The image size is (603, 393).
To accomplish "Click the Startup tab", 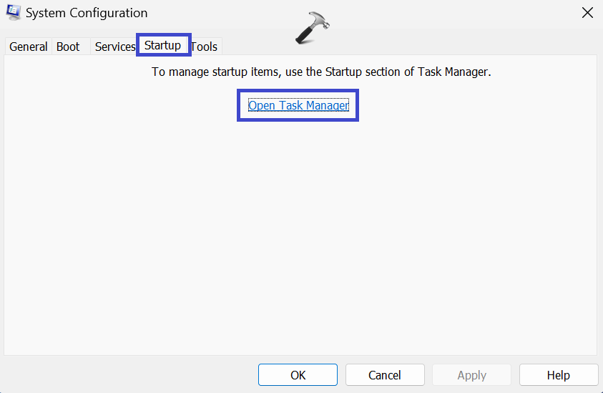I will click(162, 46).
